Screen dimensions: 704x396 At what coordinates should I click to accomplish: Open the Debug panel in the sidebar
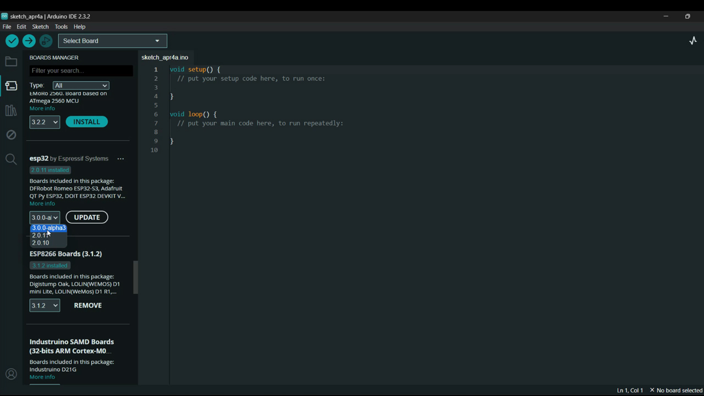11,135
